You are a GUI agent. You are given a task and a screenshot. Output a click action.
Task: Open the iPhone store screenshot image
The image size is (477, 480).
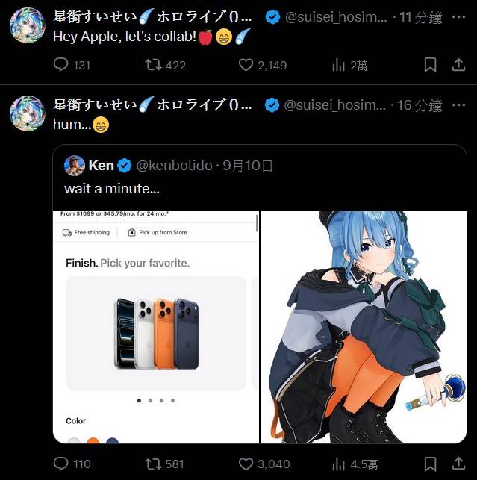click(x=156, y=327)
